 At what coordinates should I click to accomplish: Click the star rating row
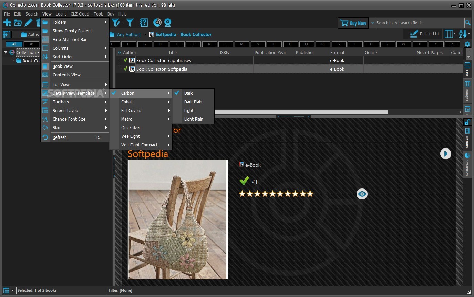click(276, 194)
